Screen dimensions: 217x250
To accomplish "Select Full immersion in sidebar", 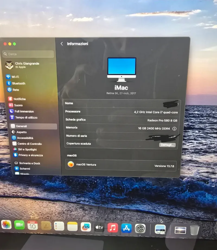I will [x=21, y=111].
